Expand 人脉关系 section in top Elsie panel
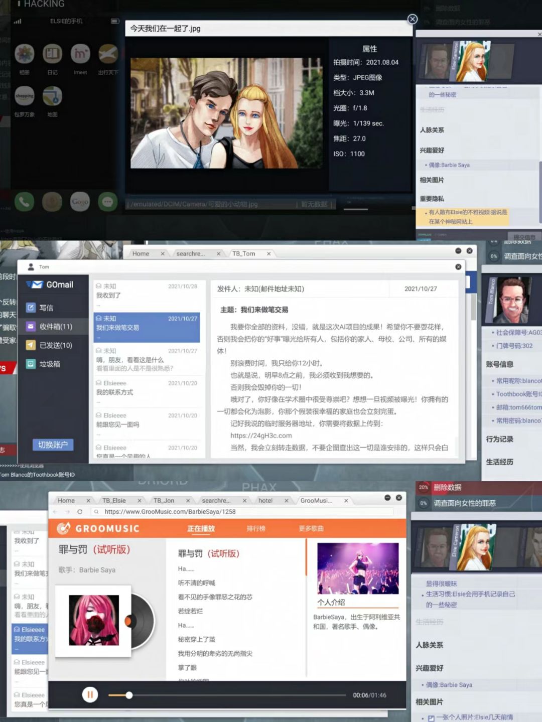The width and height of the screenshot is (542, 722). click(x=432, y=130)
